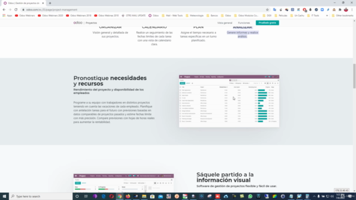356x200 pixels.
Task: Expand the IT Tools bookmark folder
Action: click(313, 16)
